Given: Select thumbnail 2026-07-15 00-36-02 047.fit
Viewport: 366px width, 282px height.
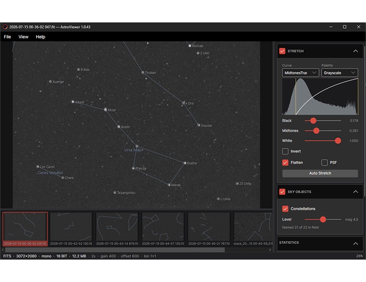Looking at the screenshot, I should (x=25, y=229).
